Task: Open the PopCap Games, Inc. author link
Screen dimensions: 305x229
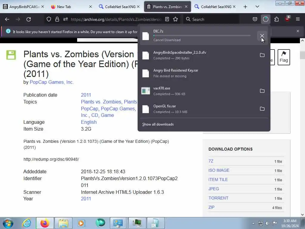Action: 52,82
